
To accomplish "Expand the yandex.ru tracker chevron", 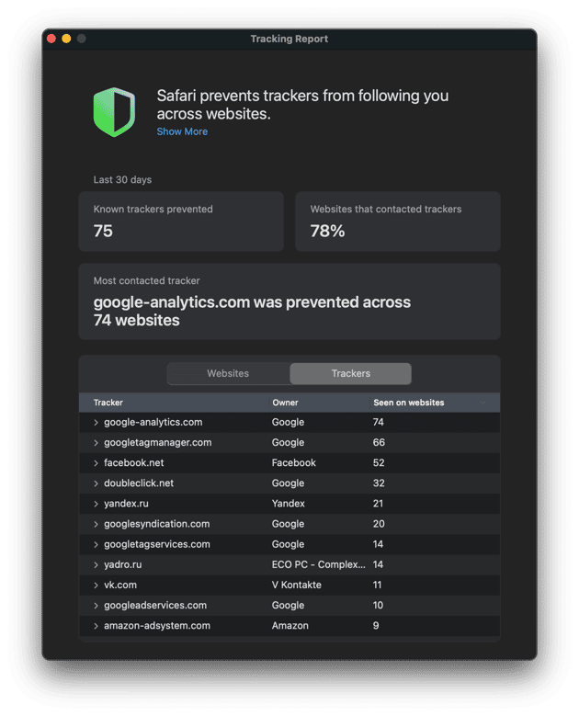I will pyautogui.click(x=96, y=504).
